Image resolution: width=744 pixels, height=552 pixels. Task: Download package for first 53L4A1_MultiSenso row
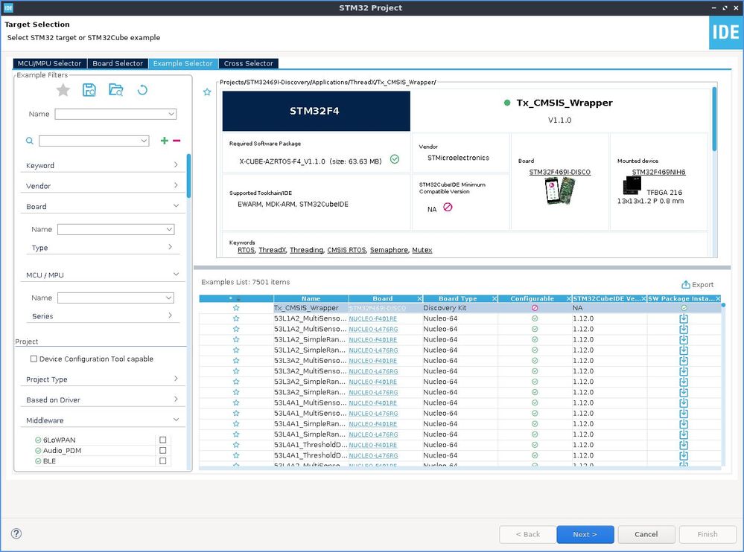point(684,402)
